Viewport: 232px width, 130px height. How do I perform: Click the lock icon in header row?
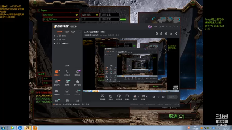[161, 34]
